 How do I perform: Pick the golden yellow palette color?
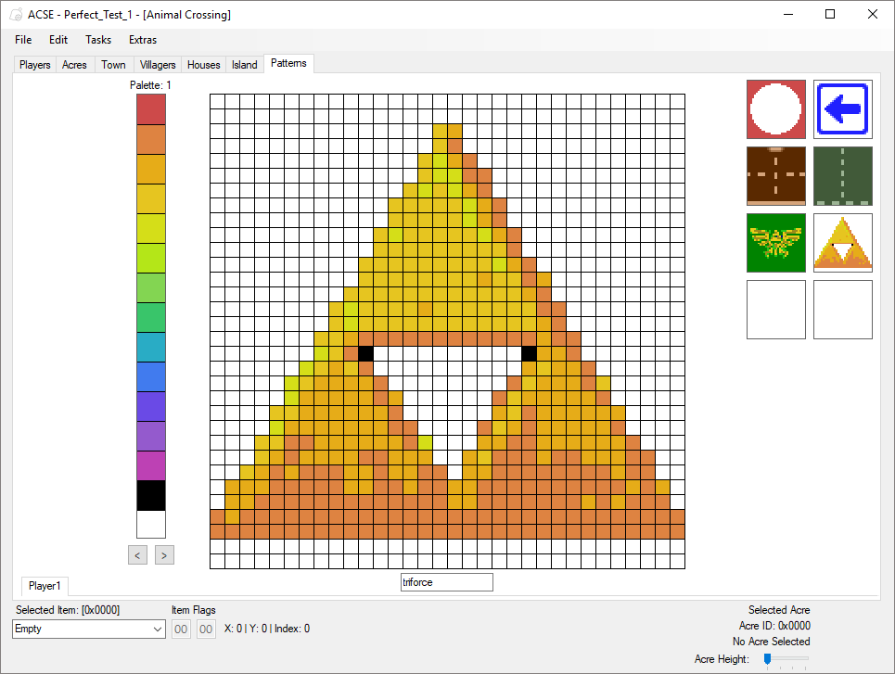(150, 198)
